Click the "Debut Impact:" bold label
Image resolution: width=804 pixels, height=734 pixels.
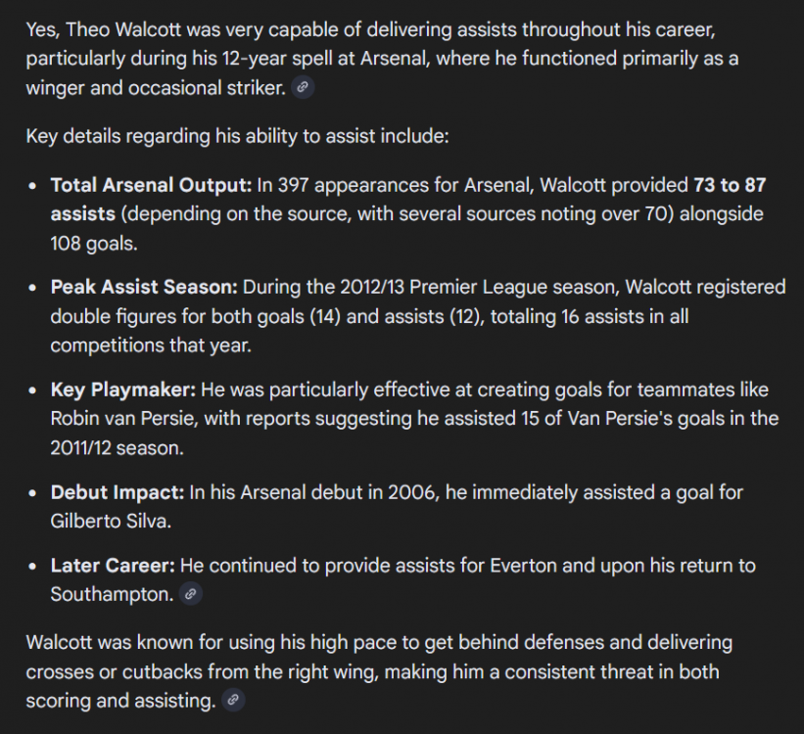[117, 492]
